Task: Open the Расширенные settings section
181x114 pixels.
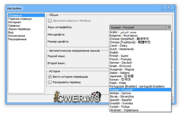Action: 26,39
